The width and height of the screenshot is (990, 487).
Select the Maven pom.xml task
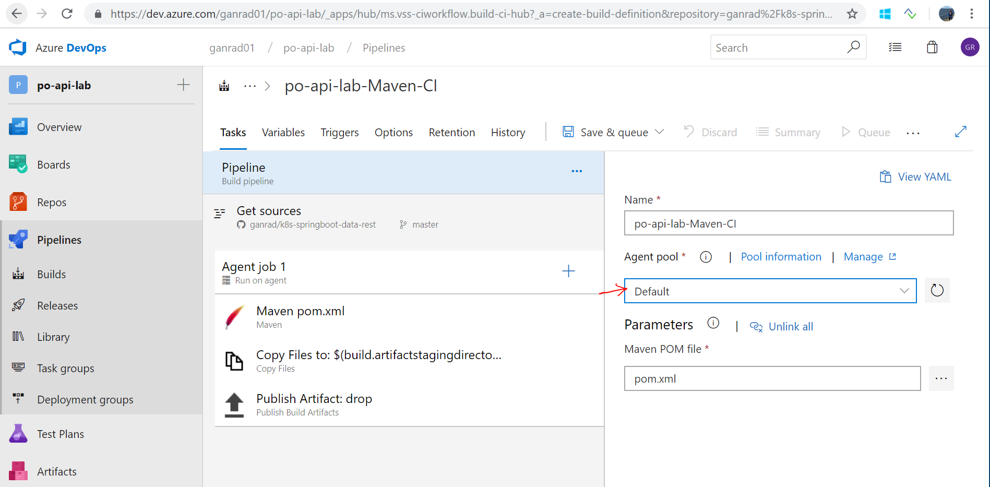pos(410,317)
